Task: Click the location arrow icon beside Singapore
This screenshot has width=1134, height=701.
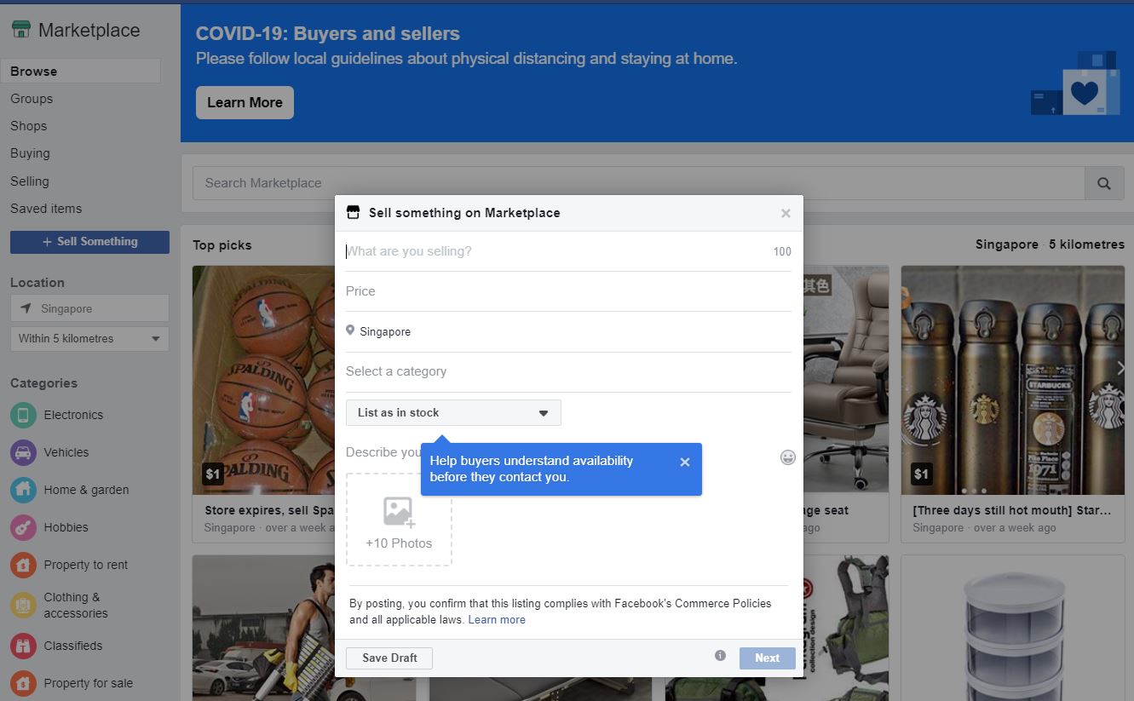Action: 26,308
